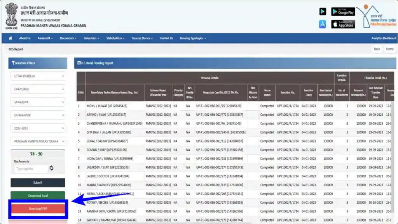Image resolution: width=398 pixels, height=224 pixels.
Task: Click the captcha answer input field
Action: [x=31, y=169]
